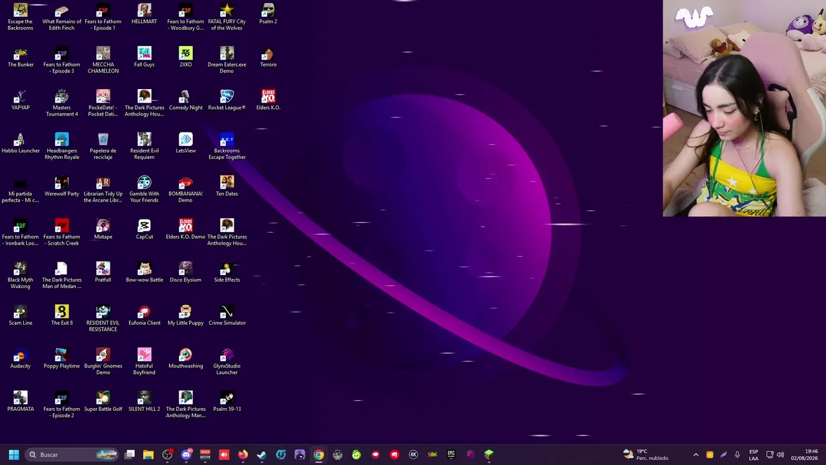Open Steam from the taskbar
The image size is (826, 465).
261,455
